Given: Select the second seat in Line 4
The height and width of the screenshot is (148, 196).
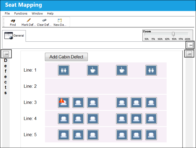Looking at the screenshot, I should pos(78,119).
